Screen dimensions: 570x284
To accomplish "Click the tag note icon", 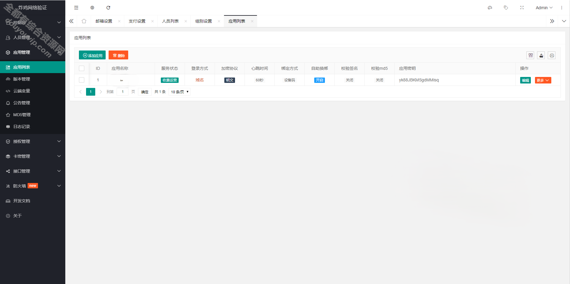I will click(x=506, y=8).
